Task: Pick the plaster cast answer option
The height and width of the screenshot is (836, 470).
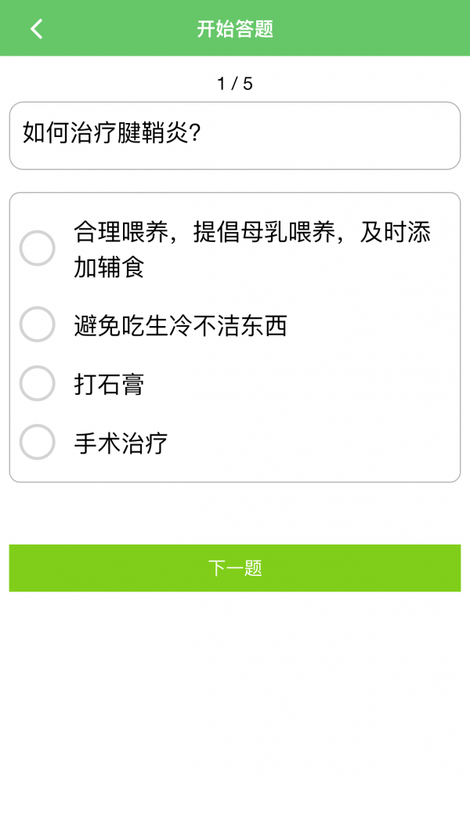Action: pos(37,384)
